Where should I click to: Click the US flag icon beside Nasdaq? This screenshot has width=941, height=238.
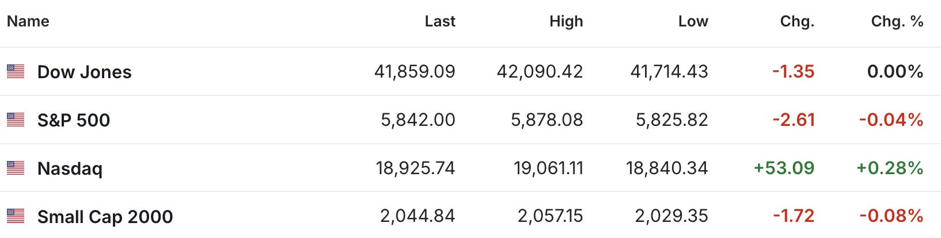[x=16, y=168]
